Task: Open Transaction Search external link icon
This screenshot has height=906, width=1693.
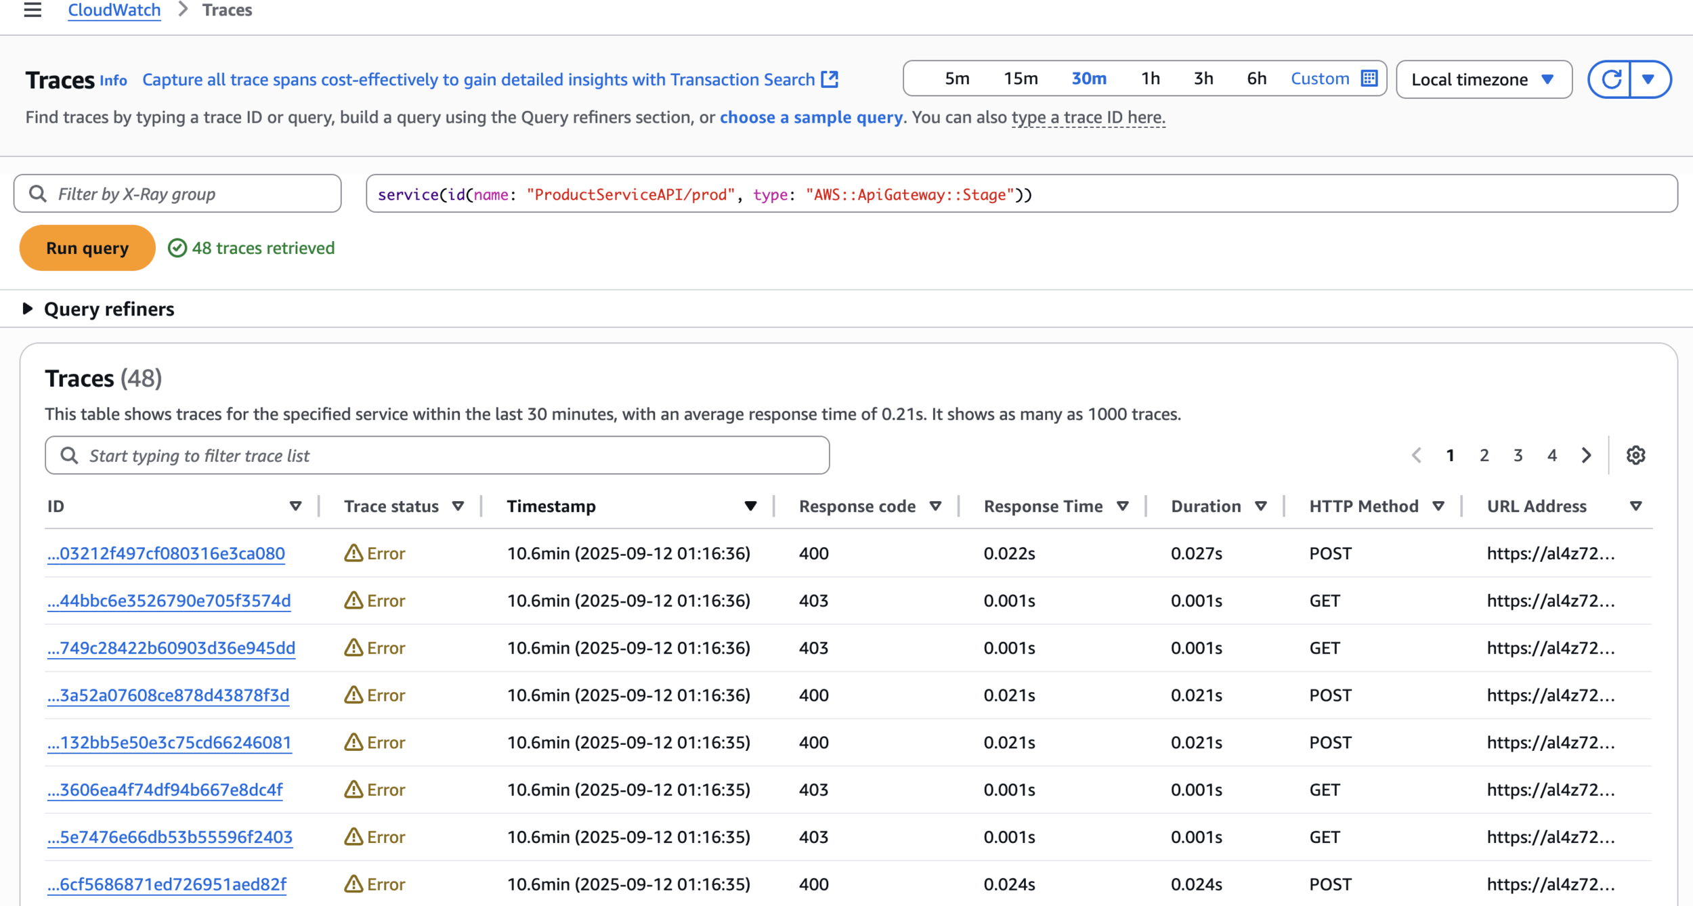Action: 830,79
